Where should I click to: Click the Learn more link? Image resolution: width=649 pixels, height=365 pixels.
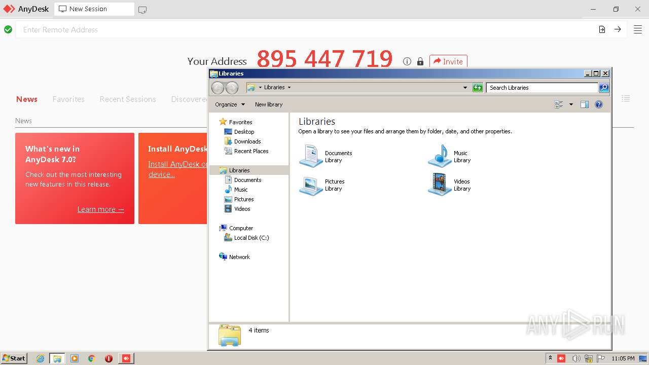[101, 209]
